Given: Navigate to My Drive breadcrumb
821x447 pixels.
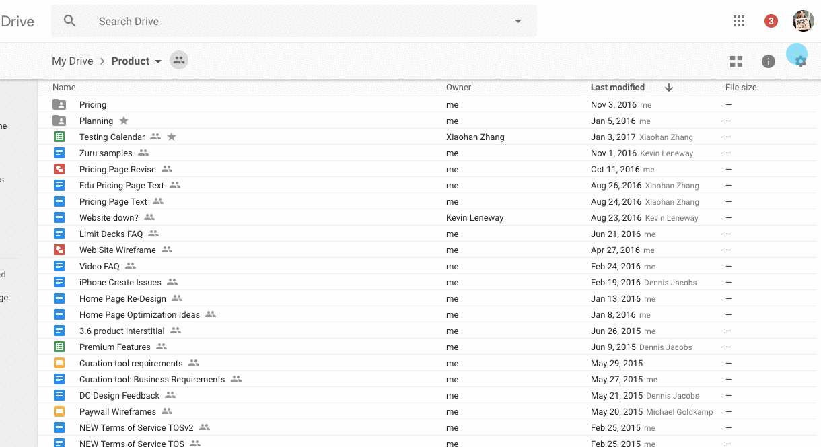Looking at the screenshot, I should coord(73,61).
